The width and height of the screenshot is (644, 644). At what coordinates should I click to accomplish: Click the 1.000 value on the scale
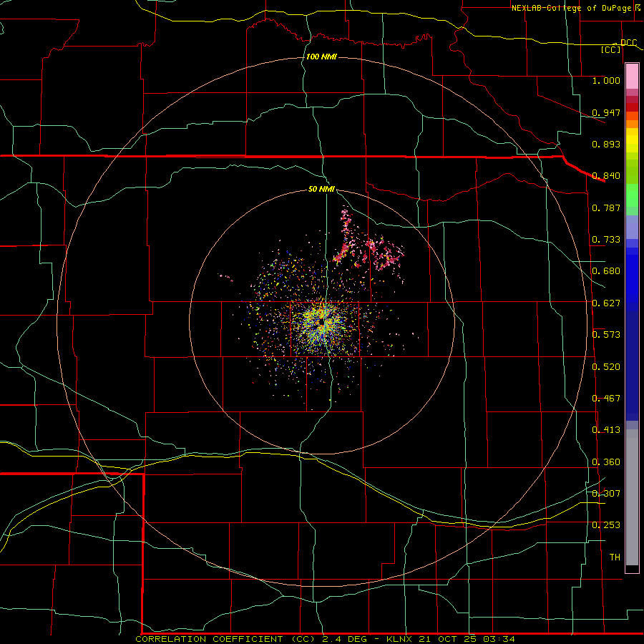(x=606, y=80)
